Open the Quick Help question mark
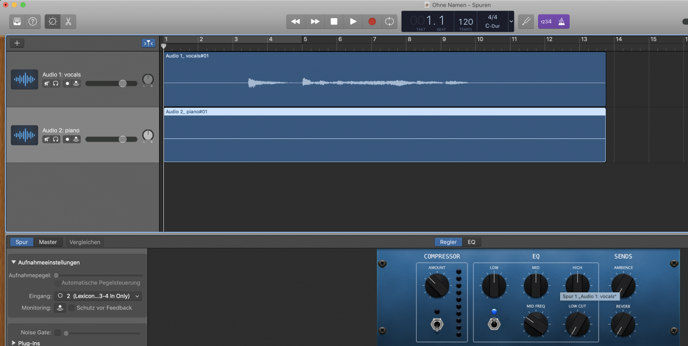The height and width of the screenshot is (346, 688). click(x=33, y=21)
